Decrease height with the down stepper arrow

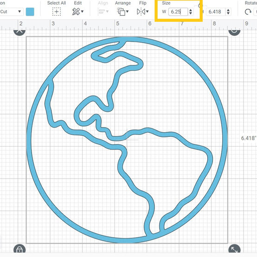point(228,13)
